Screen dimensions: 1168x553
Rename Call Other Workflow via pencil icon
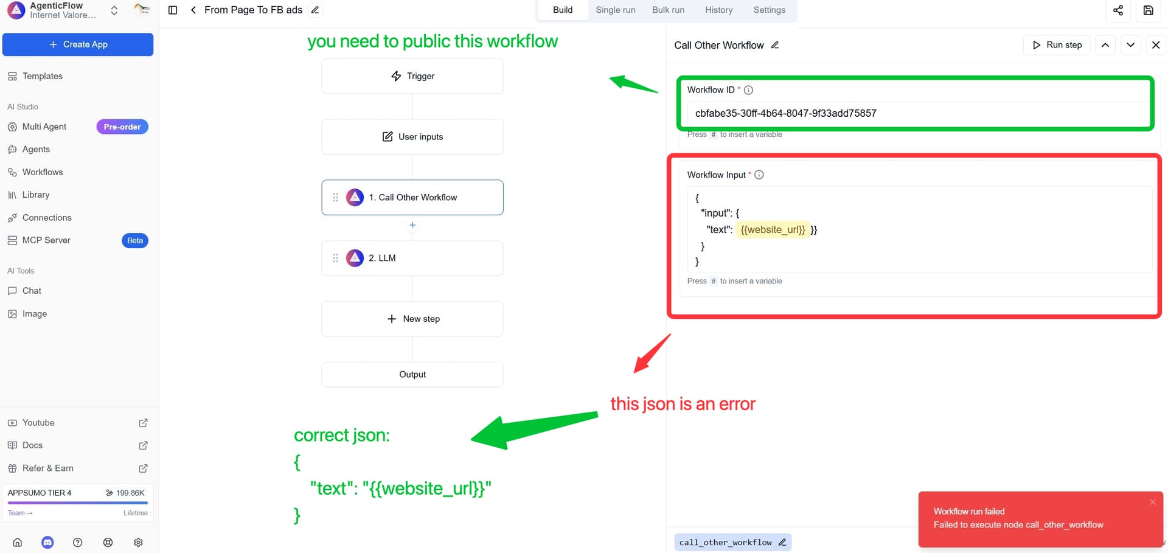(x=775, y=45)
